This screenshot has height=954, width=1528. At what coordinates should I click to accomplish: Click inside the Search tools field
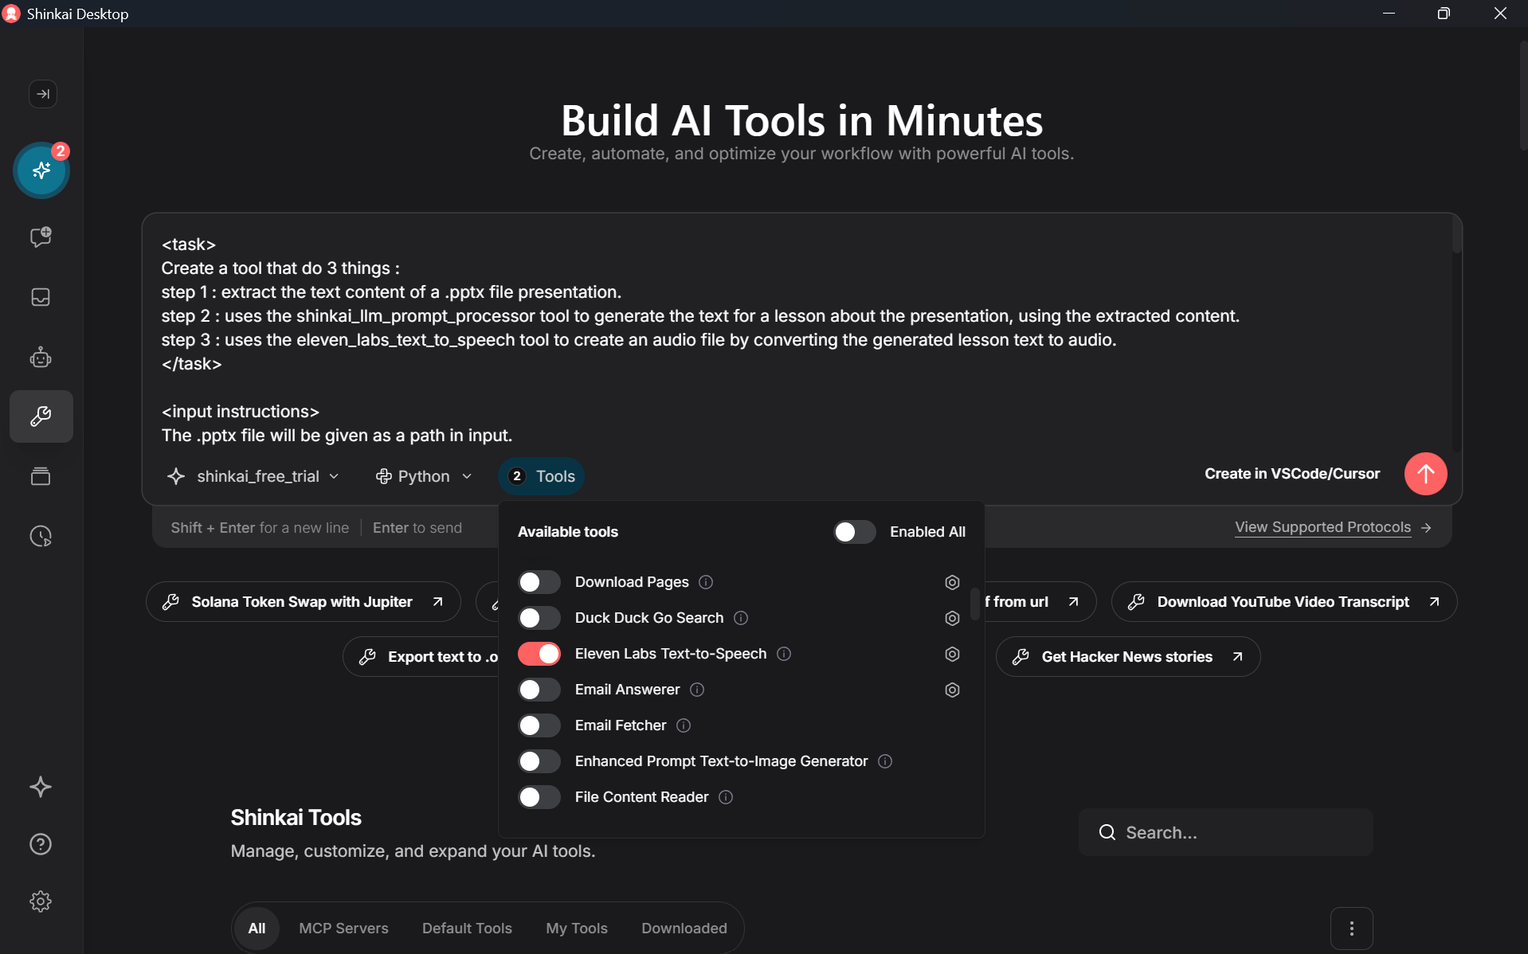[x=1224, y=831]
